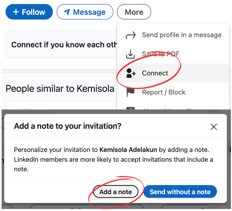
Task: Click the Follow button
Action: [x=29, y=12]
